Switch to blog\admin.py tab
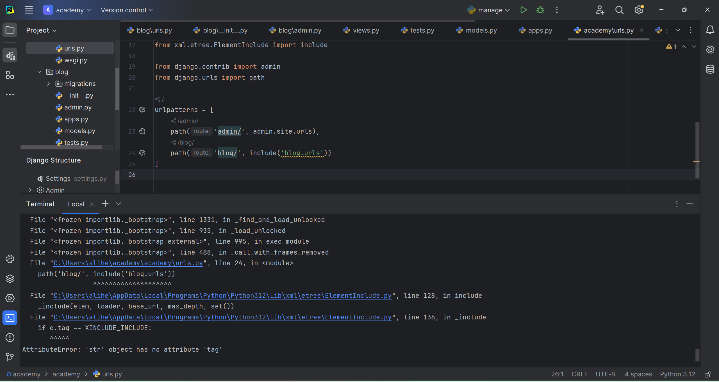 click(x=295, y=30)
